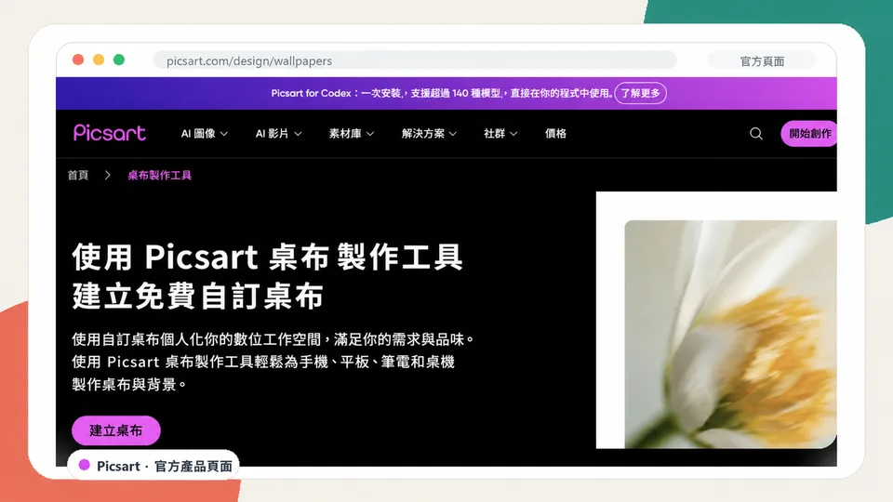The width and height of the screenshot is (893, 502).
Task: Click the red close window dot
Action: 78,59
